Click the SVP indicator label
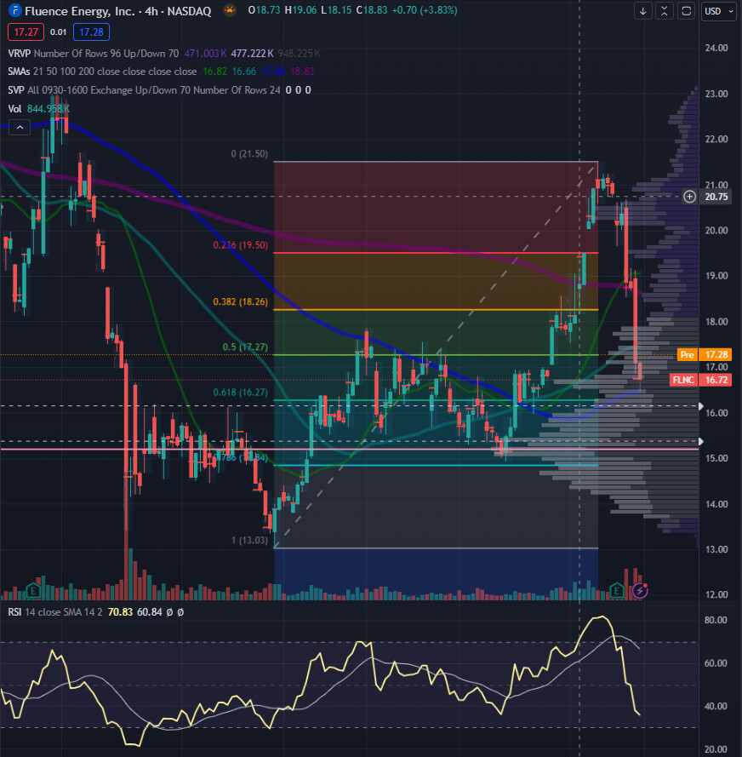 click(x=15, y=90)
